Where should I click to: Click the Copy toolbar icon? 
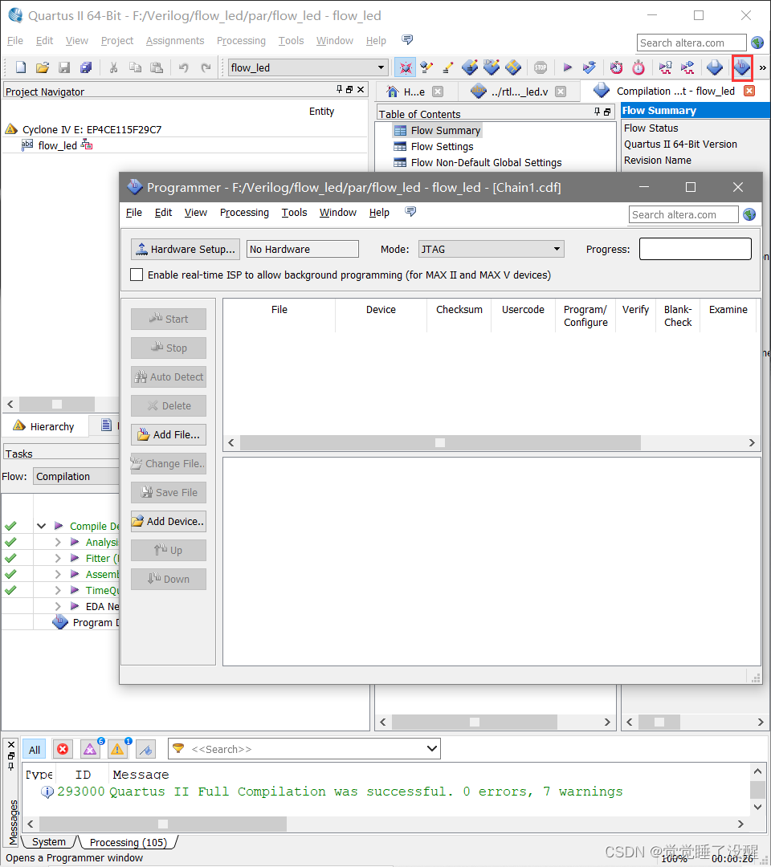click(135, 67)
